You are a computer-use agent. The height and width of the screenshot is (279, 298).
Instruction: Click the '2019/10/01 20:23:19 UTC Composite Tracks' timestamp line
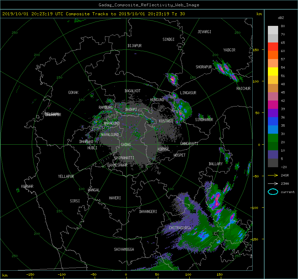coord(93,14)
